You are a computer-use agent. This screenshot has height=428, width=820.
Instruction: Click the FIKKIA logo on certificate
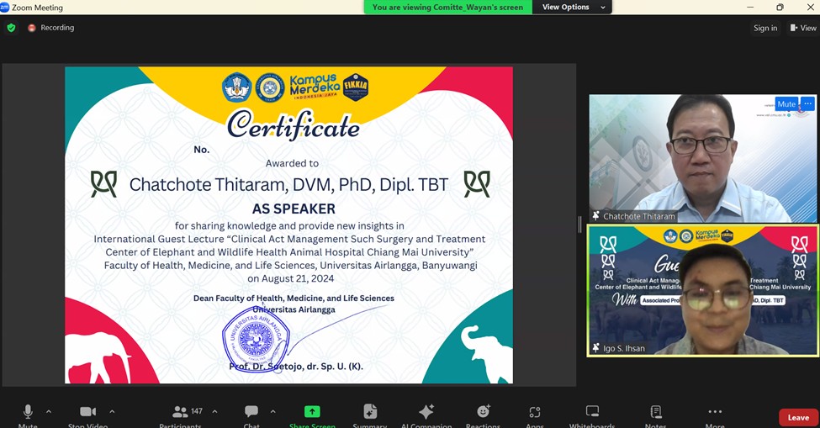(x=356, y=87)
